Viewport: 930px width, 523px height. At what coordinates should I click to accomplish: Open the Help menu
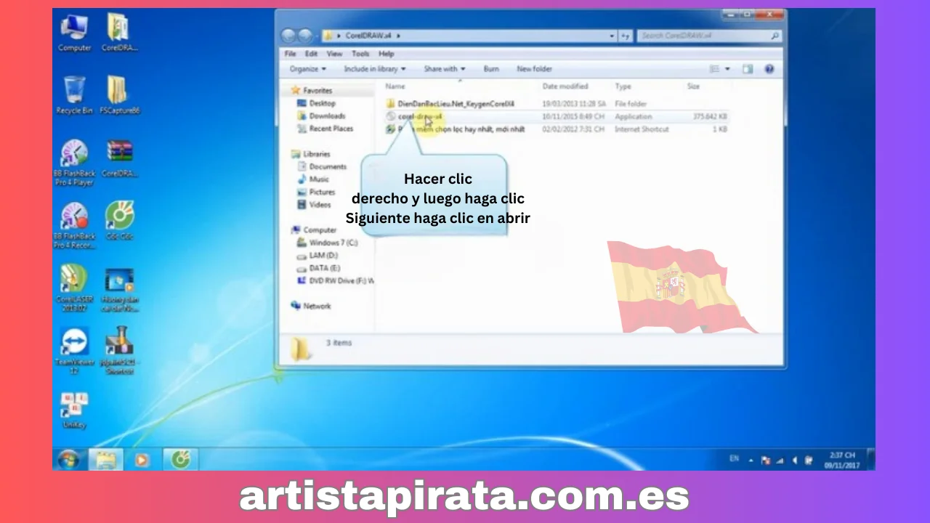tap(386, 54)
